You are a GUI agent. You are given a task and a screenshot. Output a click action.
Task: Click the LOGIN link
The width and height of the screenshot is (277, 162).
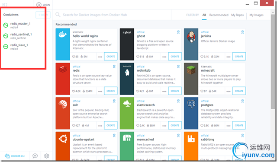coord(46,5)
